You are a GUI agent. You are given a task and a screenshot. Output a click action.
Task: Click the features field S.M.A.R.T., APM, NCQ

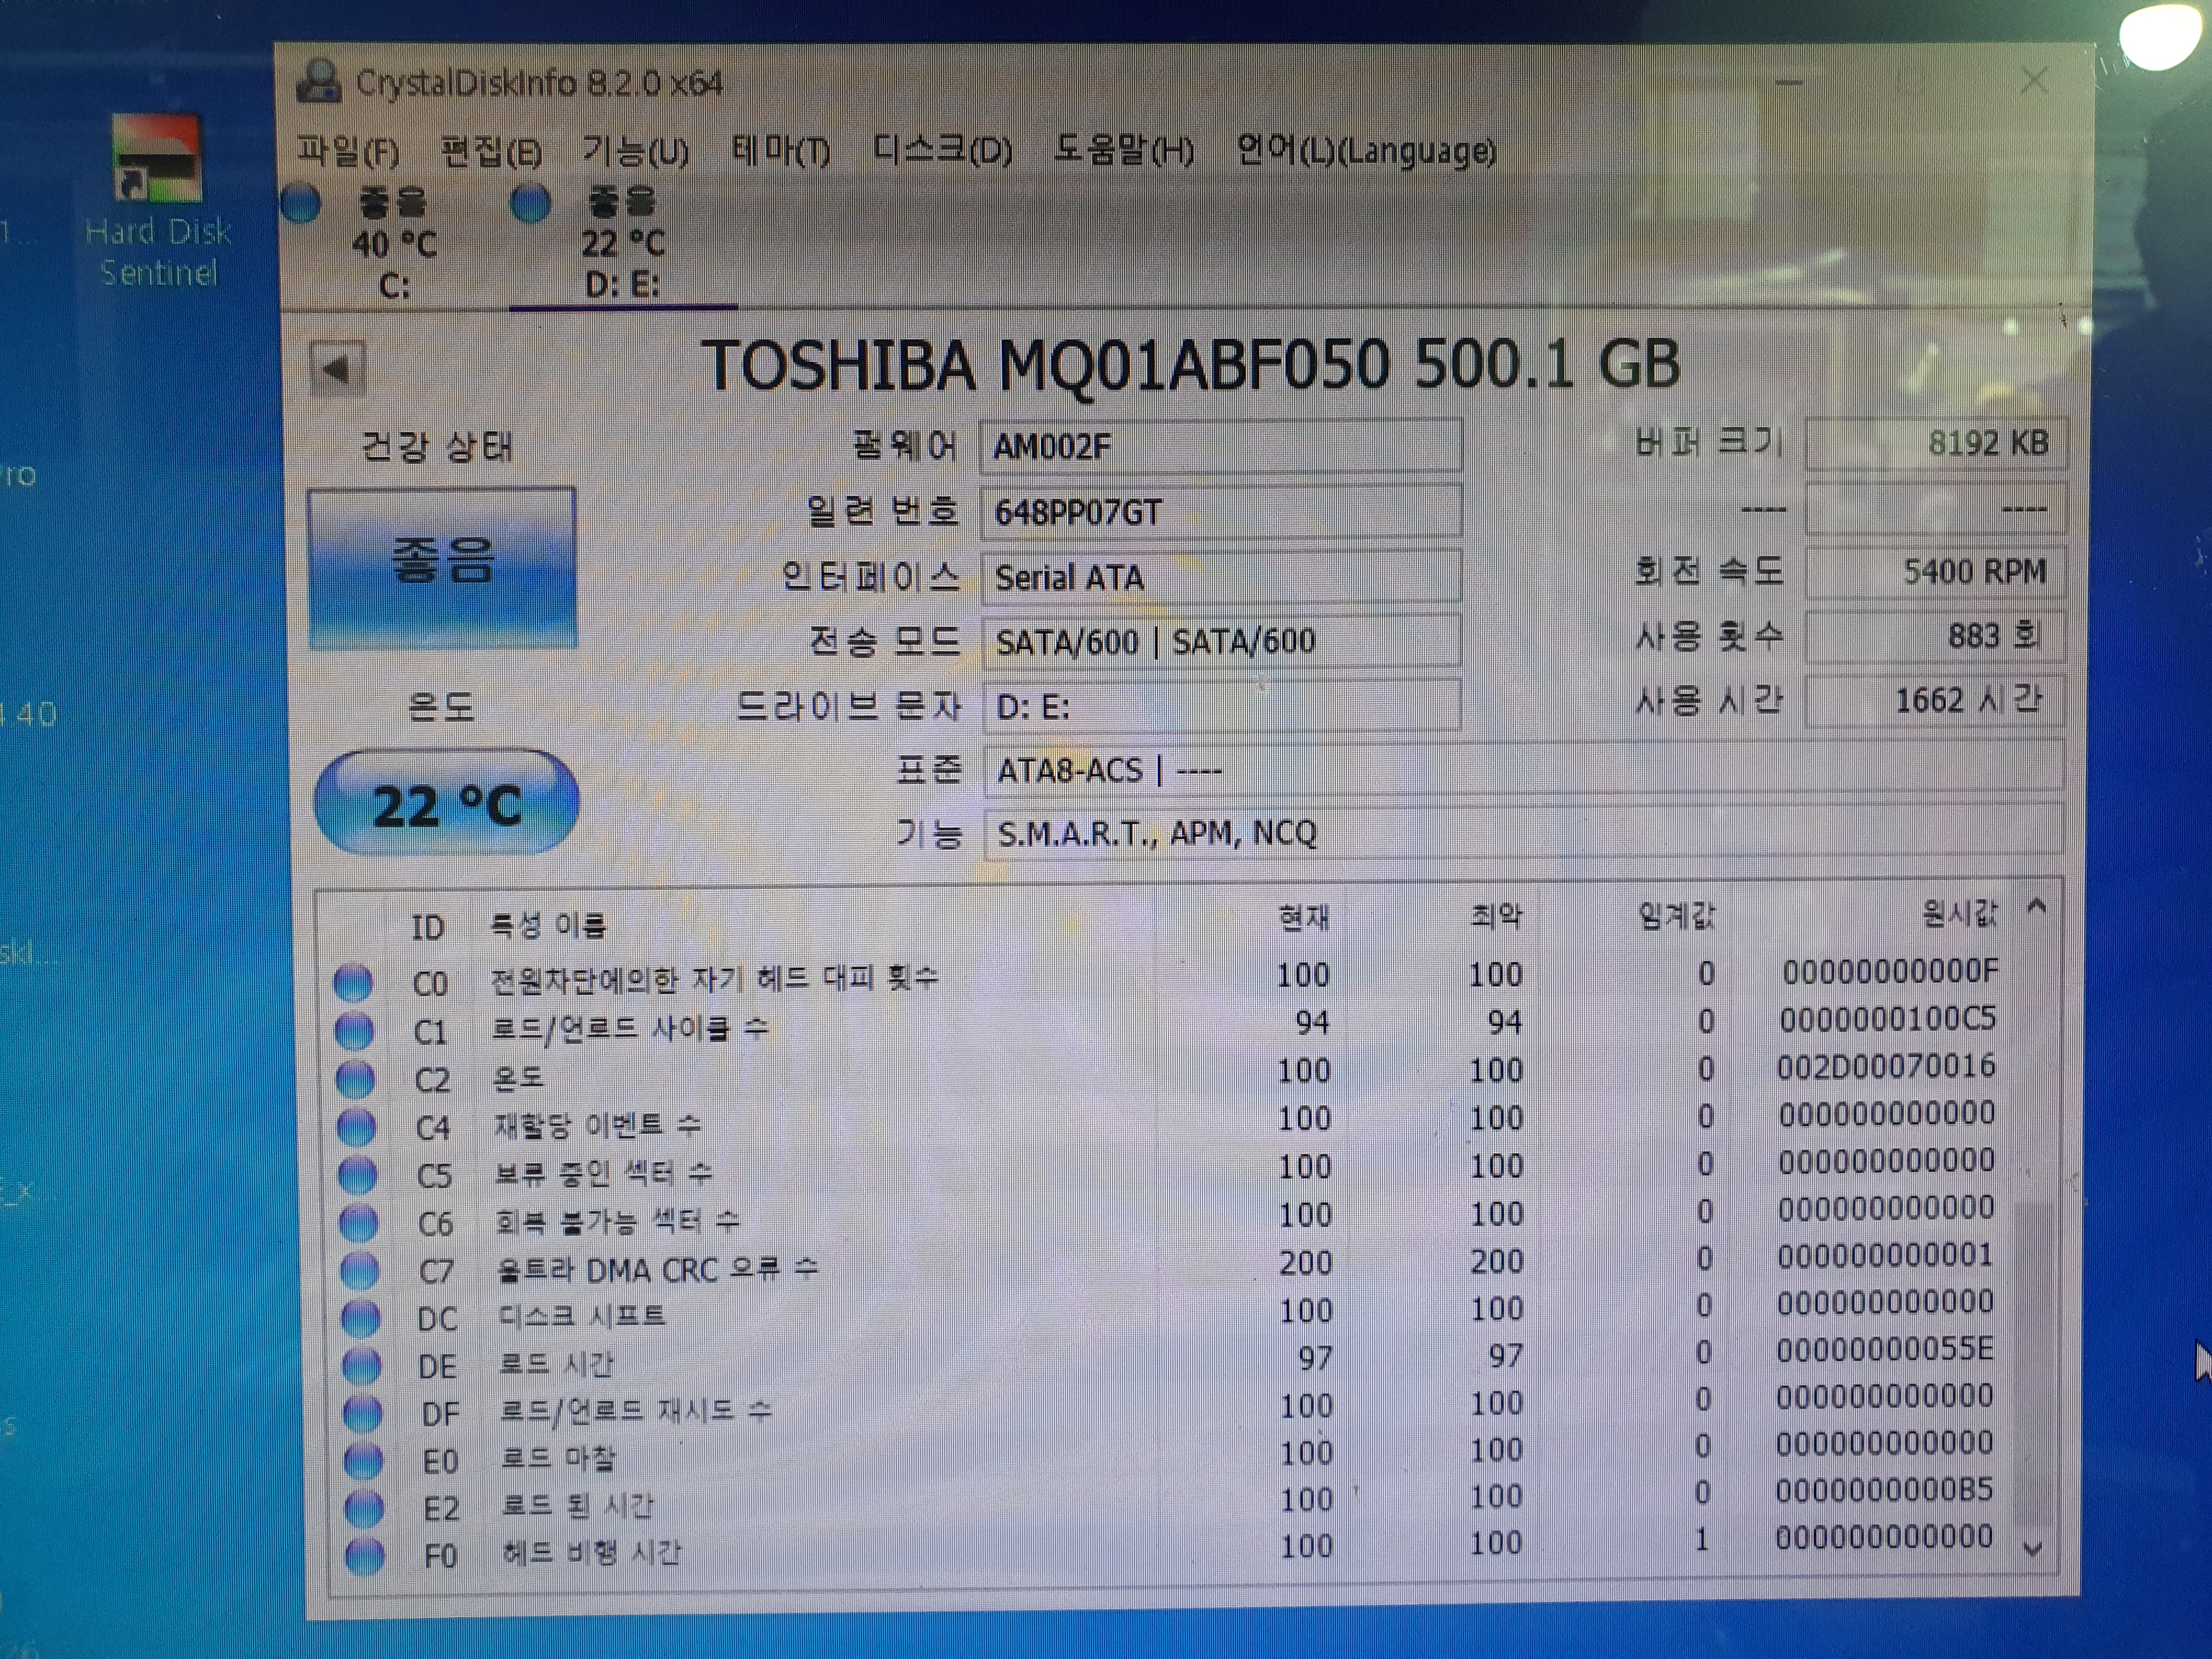coord(1523,832)
